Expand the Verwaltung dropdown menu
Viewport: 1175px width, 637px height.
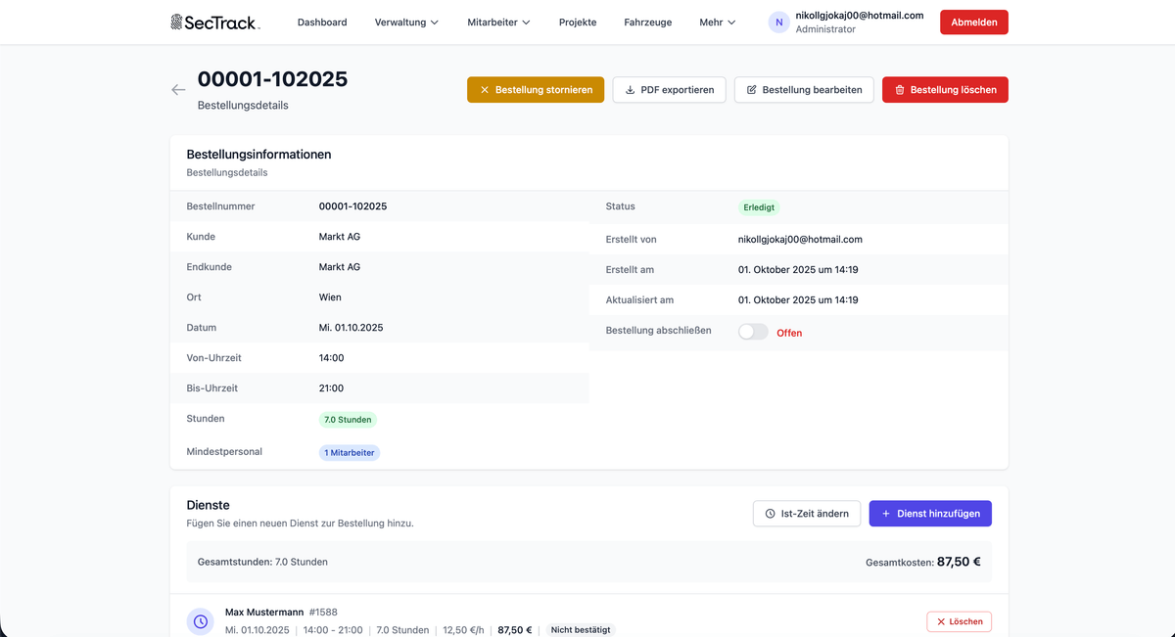(x=406, y=23)
